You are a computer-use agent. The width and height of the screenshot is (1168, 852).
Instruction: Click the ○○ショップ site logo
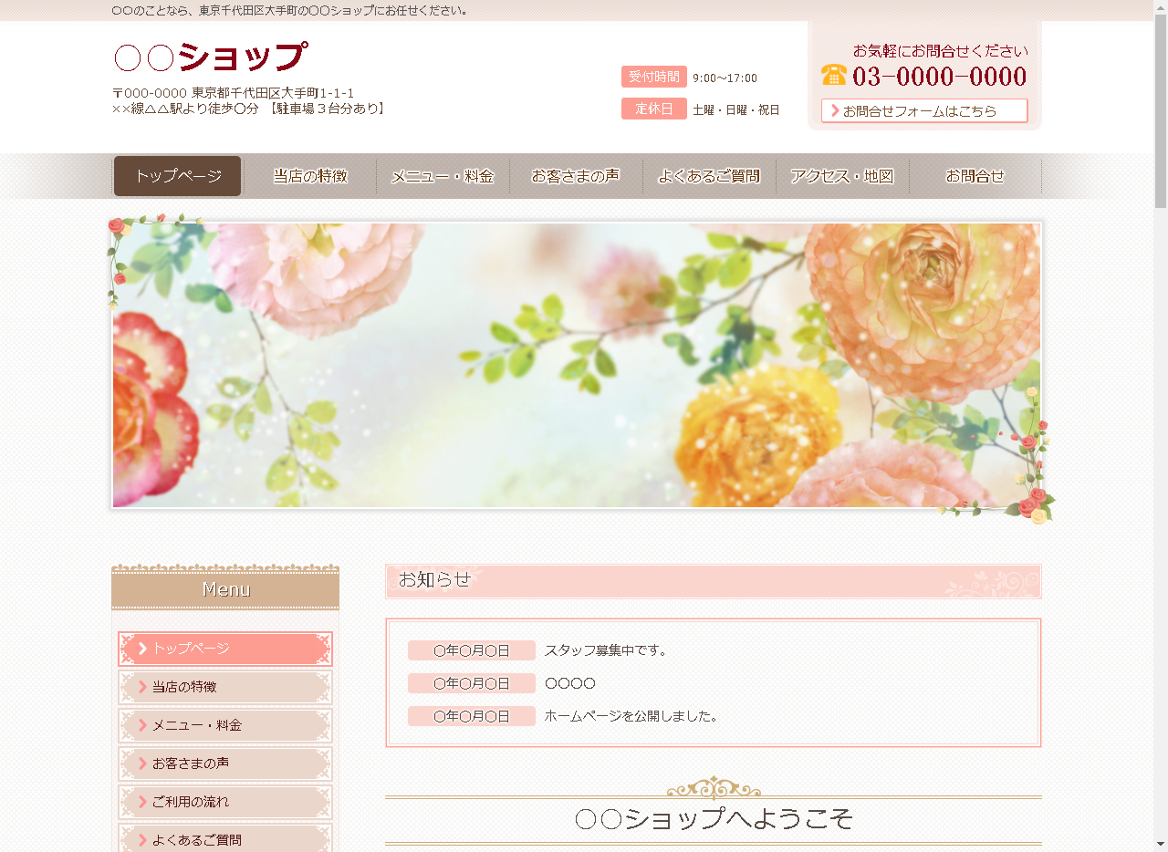coord(210,57)
